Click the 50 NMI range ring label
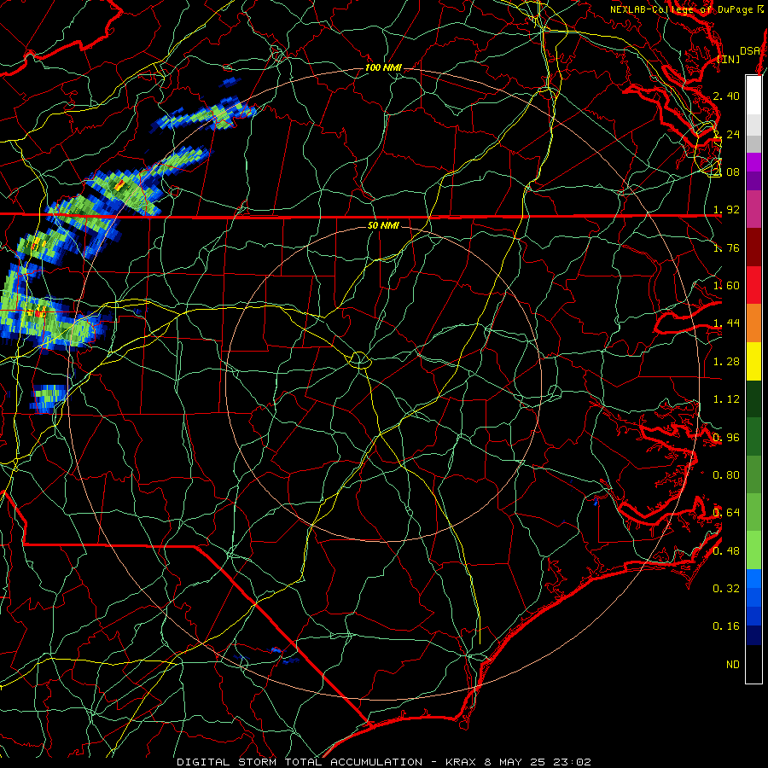This screenshot has width=768, height=768. point(383,225)
